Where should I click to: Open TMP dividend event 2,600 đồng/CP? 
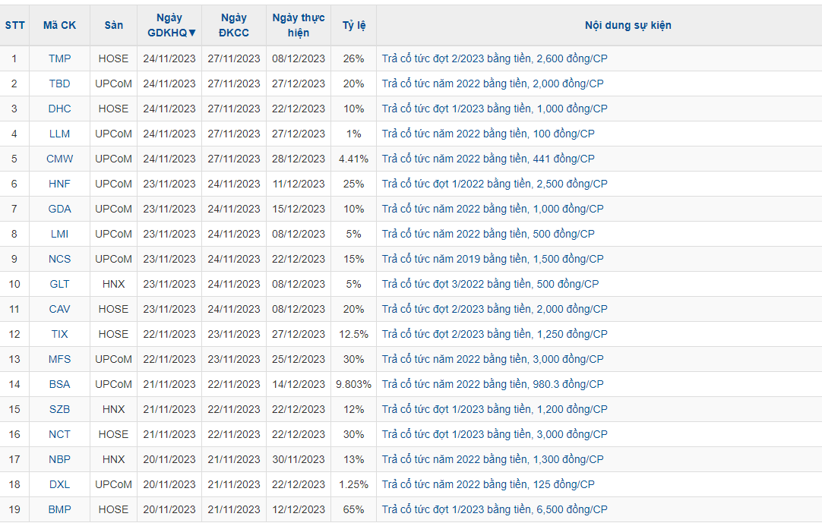[x=495, y=58]
